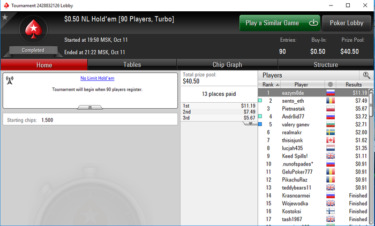
Task: Toggle the teal marker beside sento_eth
Action: (260, 101)
